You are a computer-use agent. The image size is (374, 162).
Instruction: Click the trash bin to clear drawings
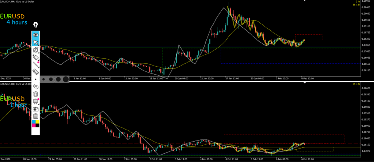(35, 94)
